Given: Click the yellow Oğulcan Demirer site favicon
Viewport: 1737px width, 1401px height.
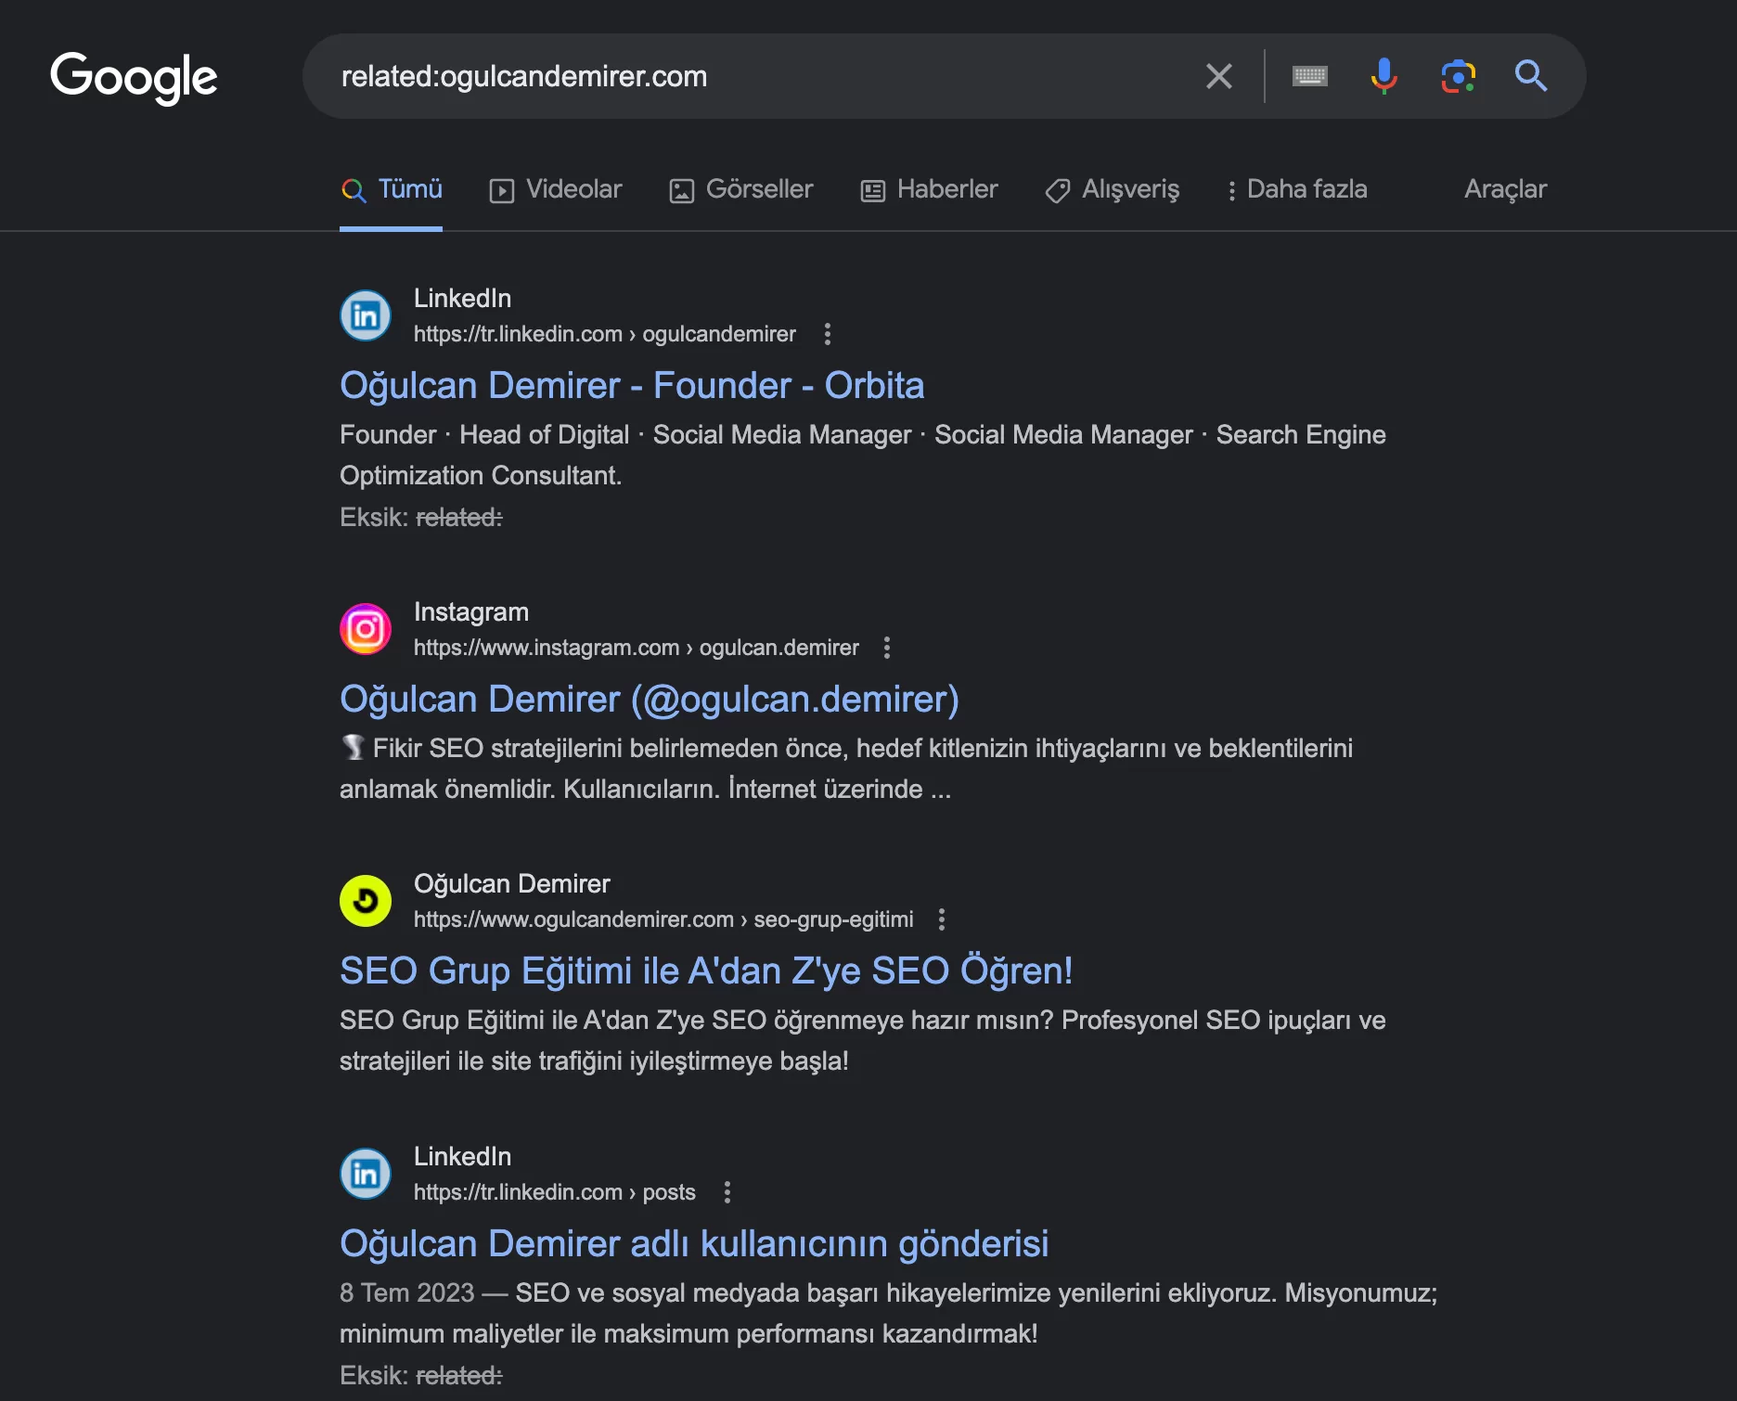Looking at the screenshot, I should (x=366, y=901).
